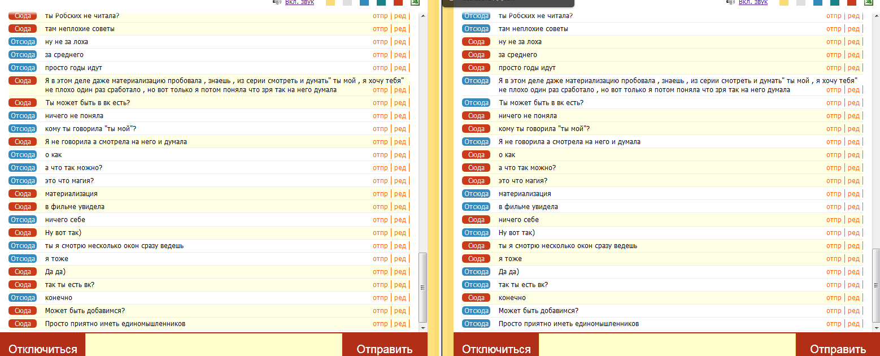Click 'отпр' on 'в фильме увидела' in right chat

(x=834, y=207)
